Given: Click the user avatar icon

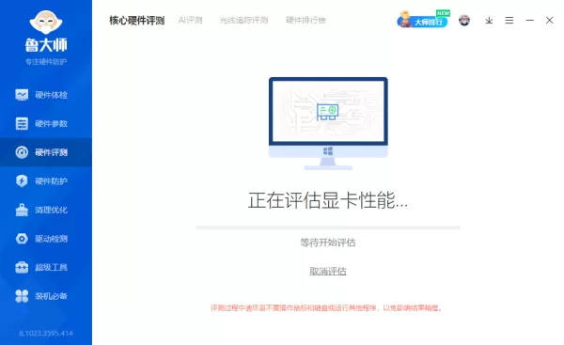Looking at the screenshot, I should [x=464, y=20].
